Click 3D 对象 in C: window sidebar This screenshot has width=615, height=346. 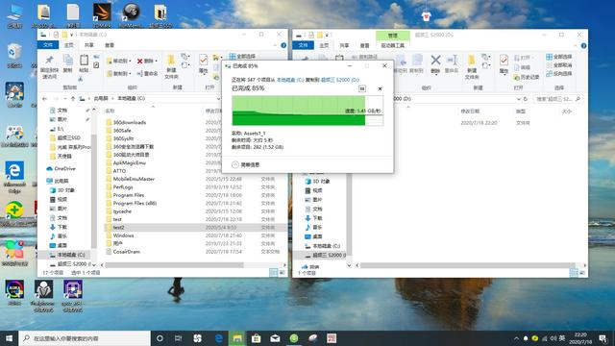66,190
